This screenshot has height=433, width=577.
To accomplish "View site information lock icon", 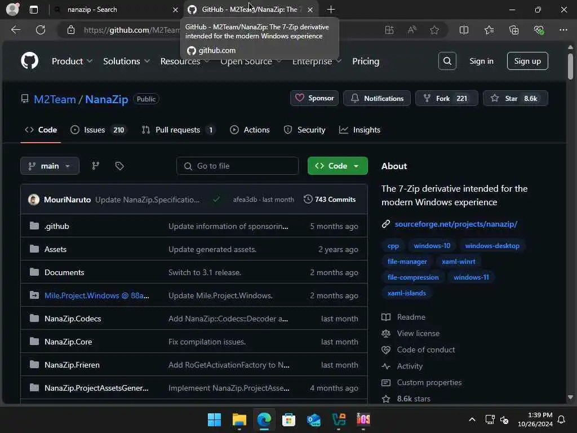I will point(71,30).
